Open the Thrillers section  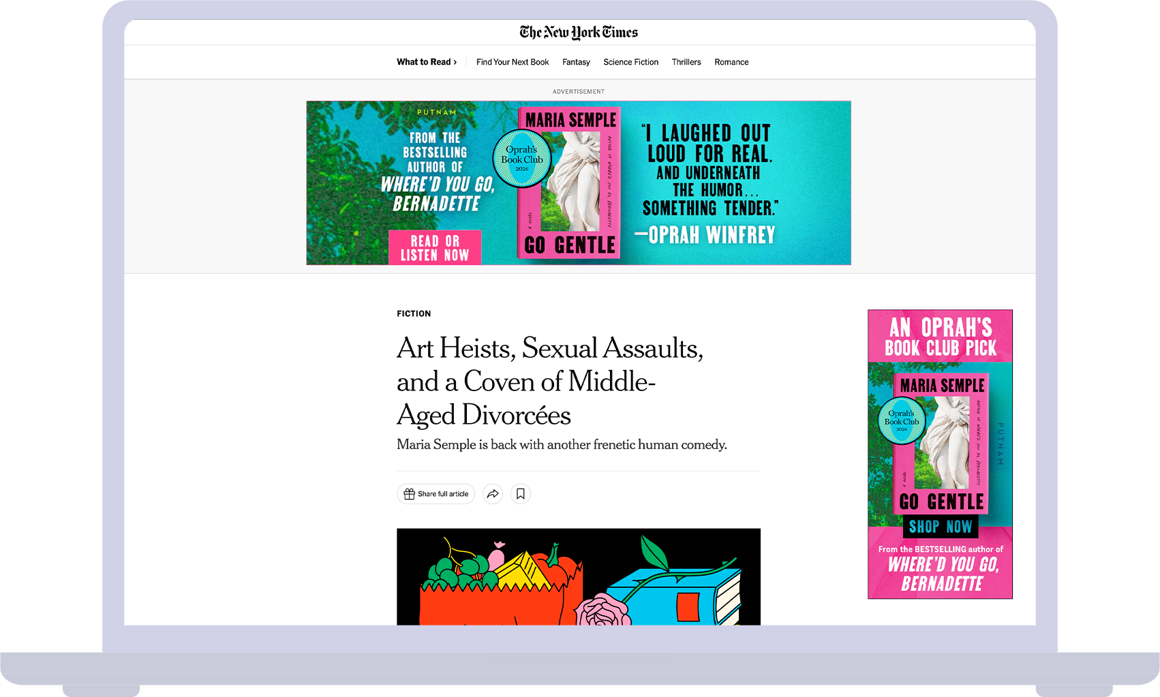[x=686, y=62]
